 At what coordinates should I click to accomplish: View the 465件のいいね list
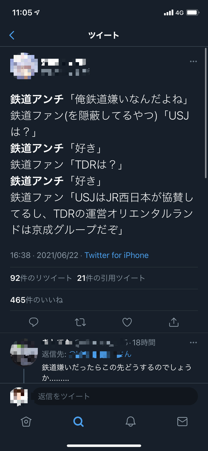coord(36,300)
